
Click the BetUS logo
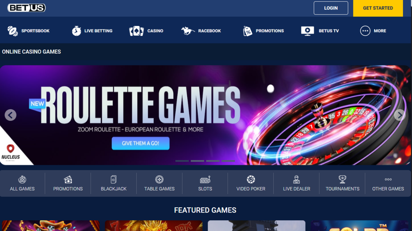[x=26, y=8]
